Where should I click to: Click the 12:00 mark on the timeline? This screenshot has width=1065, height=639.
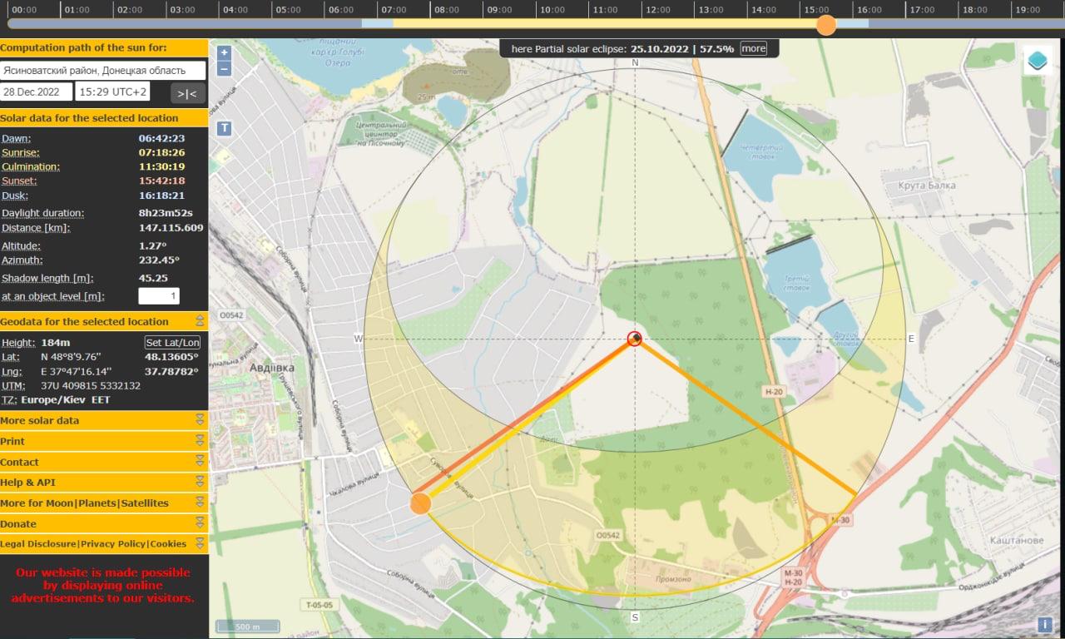[657, 10]
